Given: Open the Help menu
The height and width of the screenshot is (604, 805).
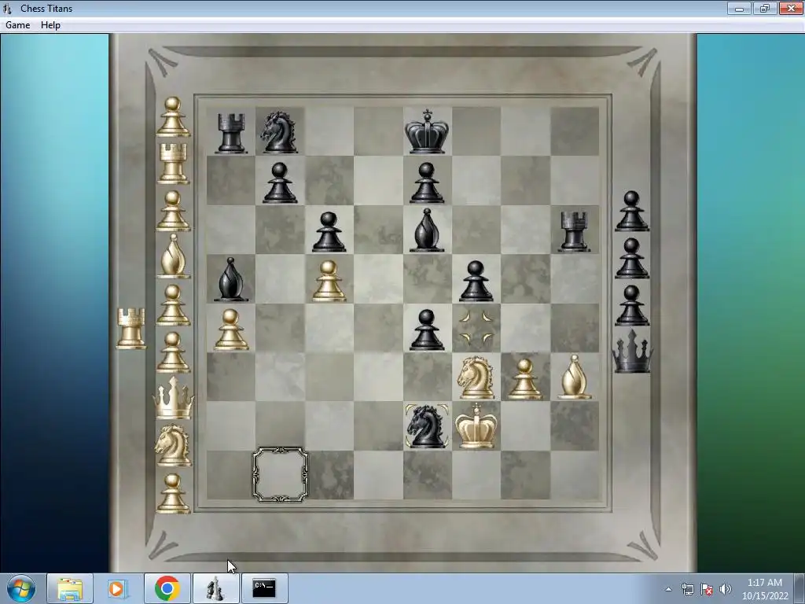Looking at the screenshot, I should click(x=50, y=25).
